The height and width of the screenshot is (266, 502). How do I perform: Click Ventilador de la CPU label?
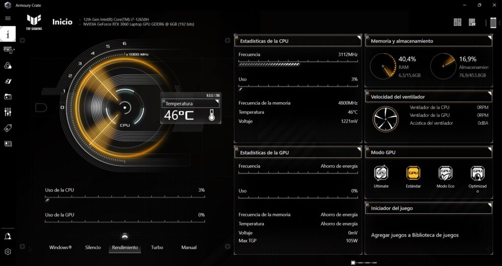click(429, 108)
